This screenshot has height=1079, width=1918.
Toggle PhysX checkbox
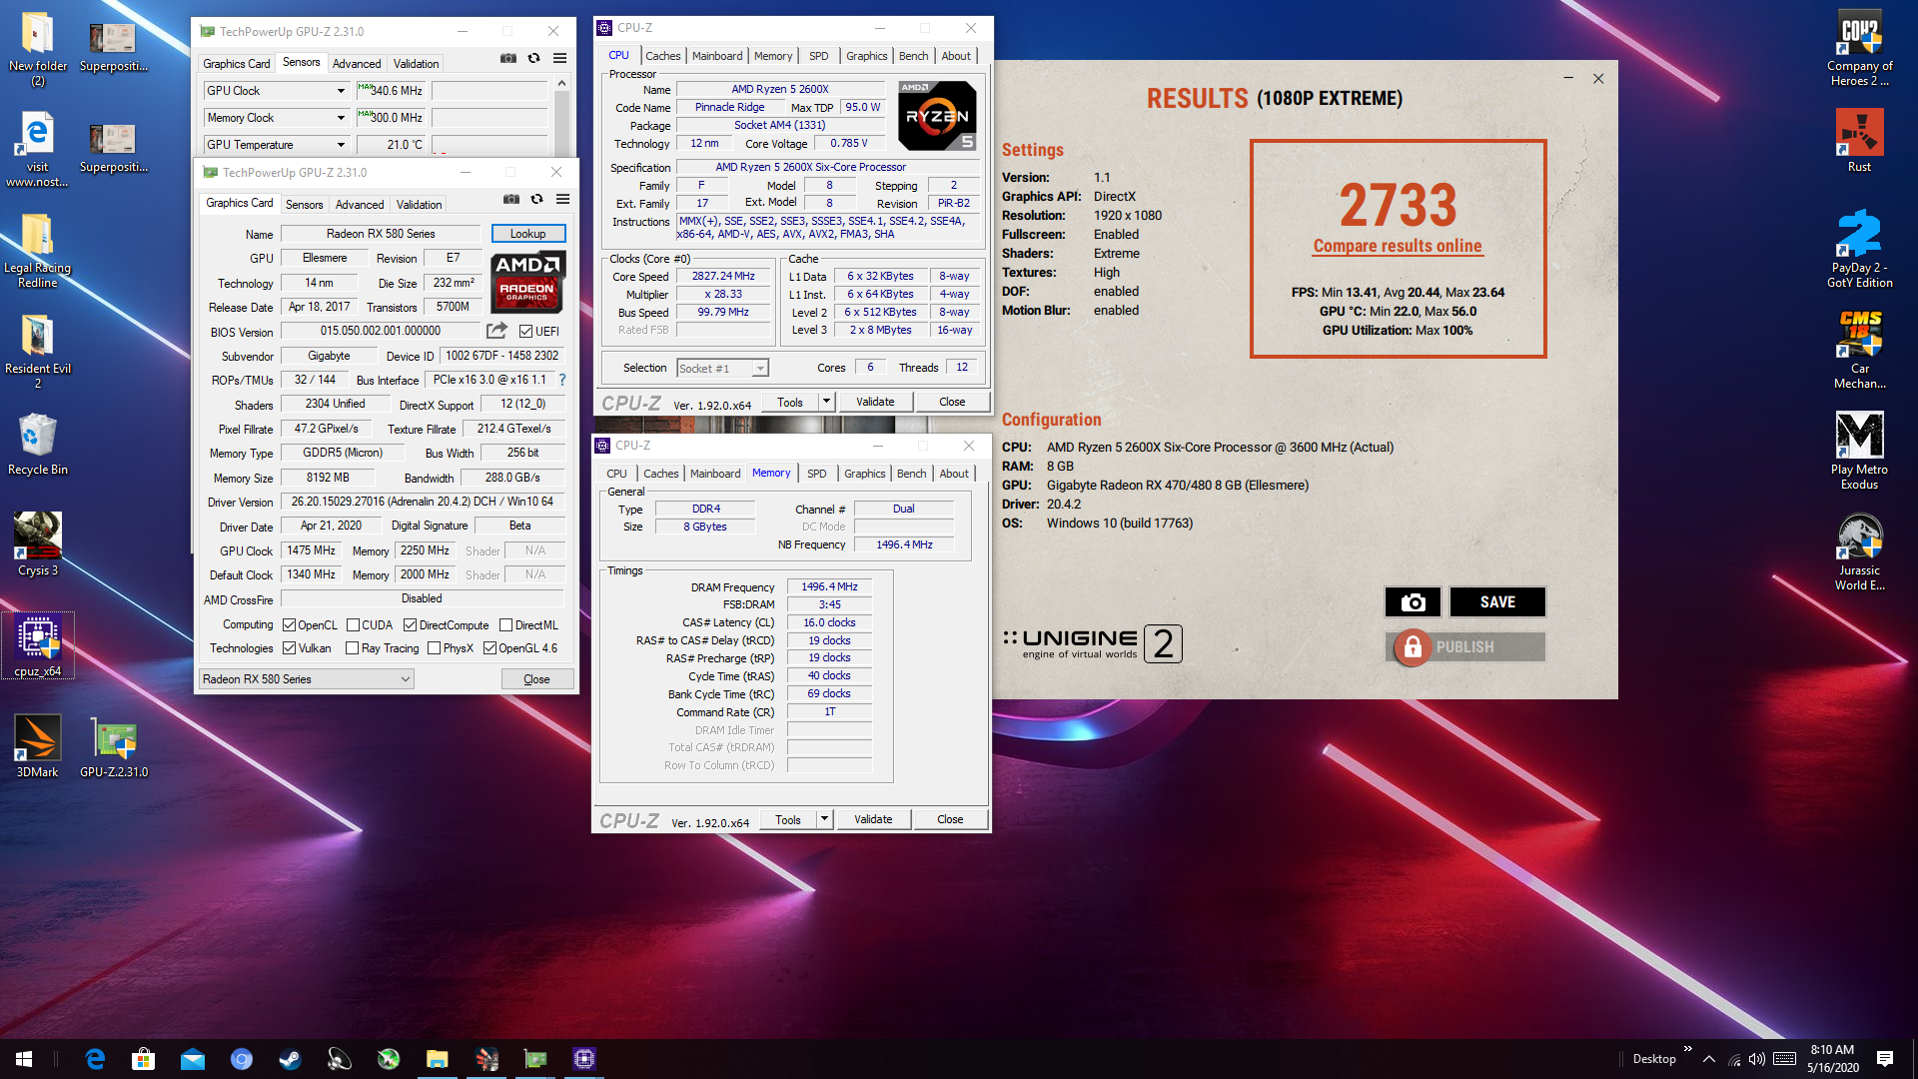pos(434,648)
